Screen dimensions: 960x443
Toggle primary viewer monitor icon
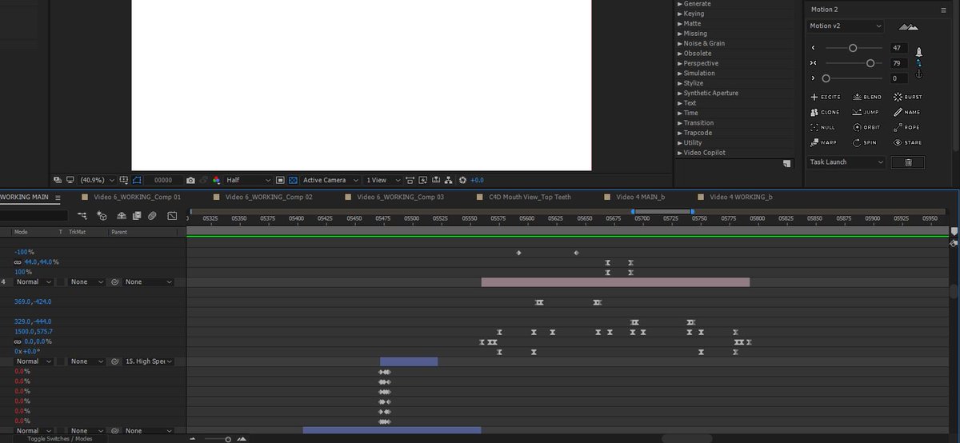point(70,181)
